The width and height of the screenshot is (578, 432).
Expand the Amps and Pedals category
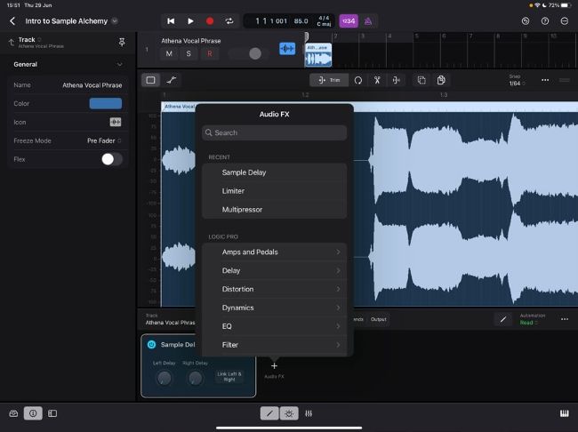click(x=274, y=252)
